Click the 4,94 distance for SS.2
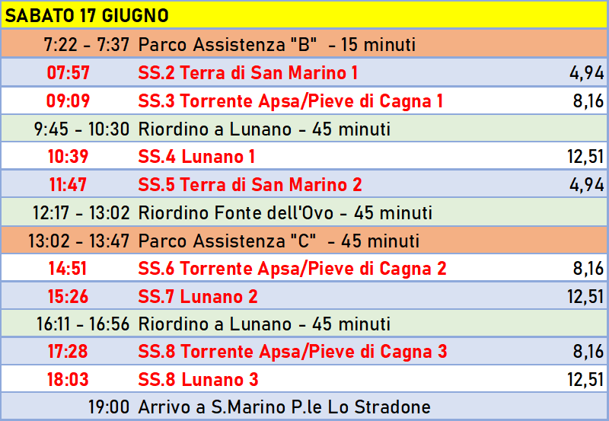609x421 pixels. 587,73
